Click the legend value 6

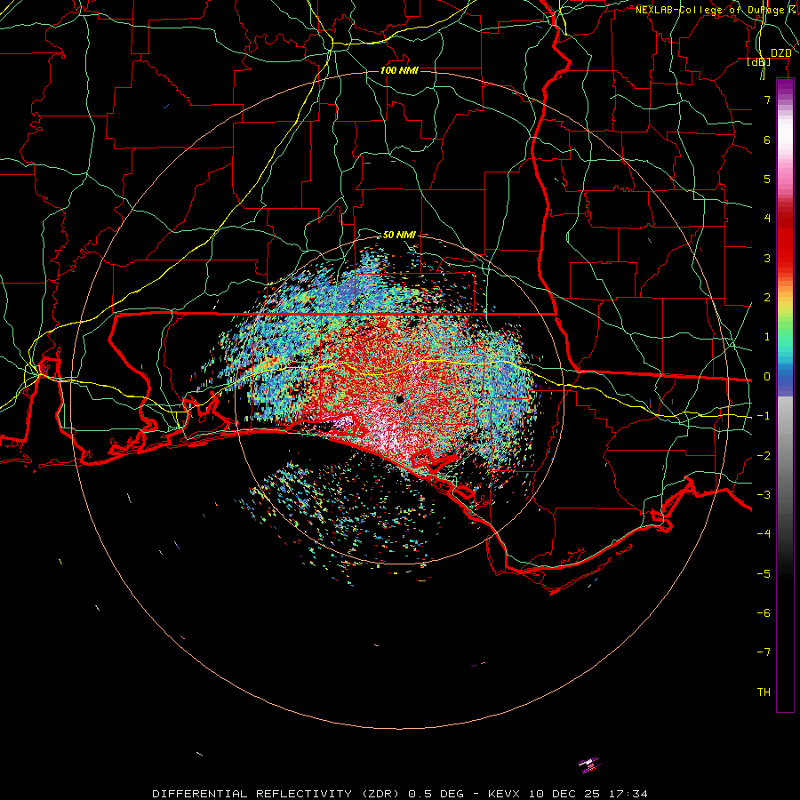click(767, 140)
